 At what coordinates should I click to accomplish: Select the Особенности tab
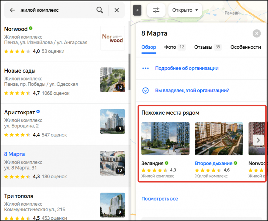246,47
